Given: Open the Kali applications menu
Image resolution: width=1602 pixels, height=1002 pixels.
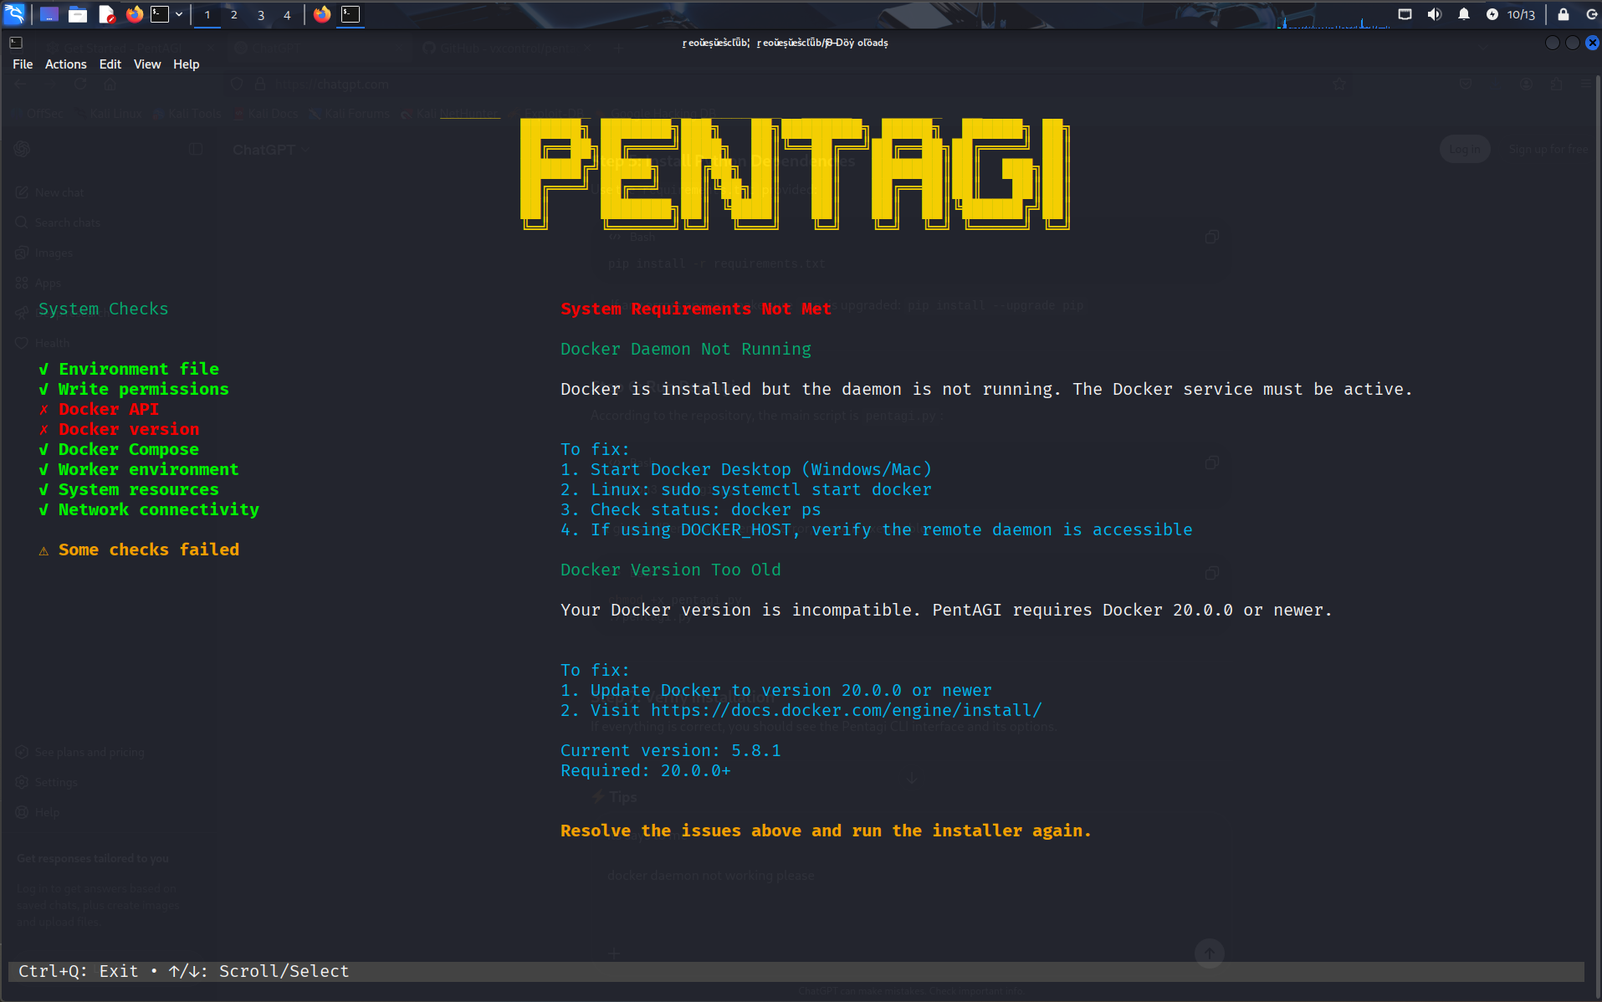Looking at the screenshot, I should [x=16, y=14].
